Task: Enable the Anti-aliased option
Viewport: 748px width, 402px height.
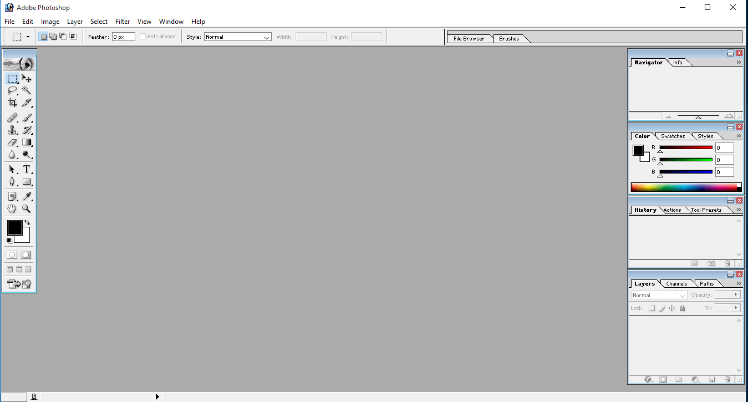Action: coord(143,36)
